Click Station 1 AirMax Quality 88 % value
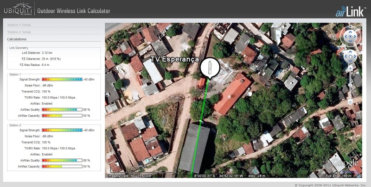Viewport: 371px width, 187px height. [x=87, y=110]
